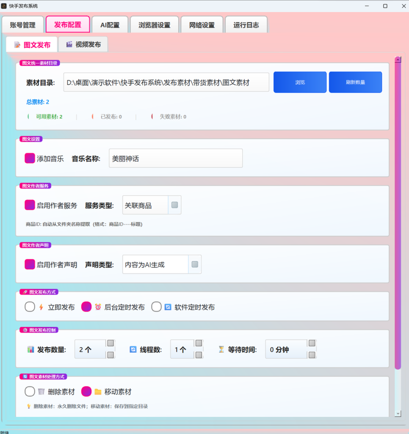Click the 可用素材: 2 text

tap(49, 117)
